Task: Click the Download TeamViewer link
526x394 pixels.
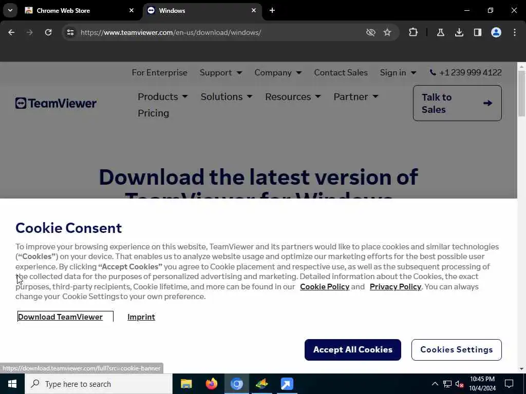Action: pos(60,317)
